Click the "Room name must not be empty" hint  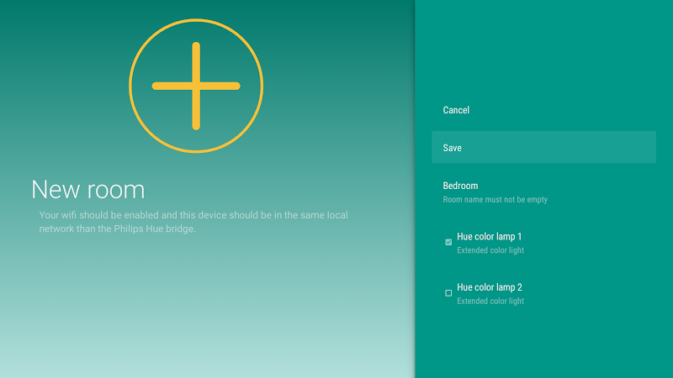(495, 200)
